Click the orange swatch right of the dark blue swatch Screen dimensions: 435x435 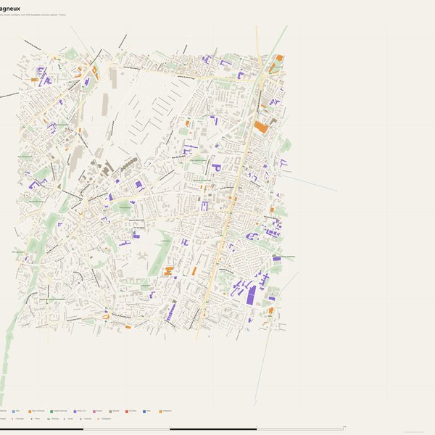[x=160, y=412]
